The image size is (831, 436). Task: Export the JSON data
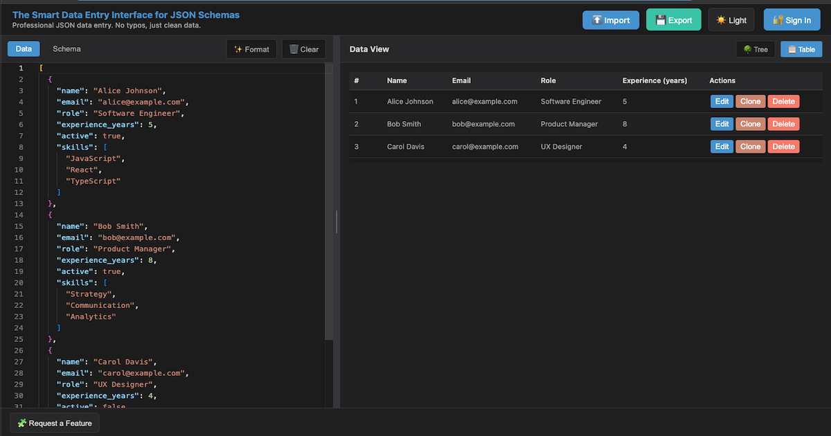click(674, 20)
